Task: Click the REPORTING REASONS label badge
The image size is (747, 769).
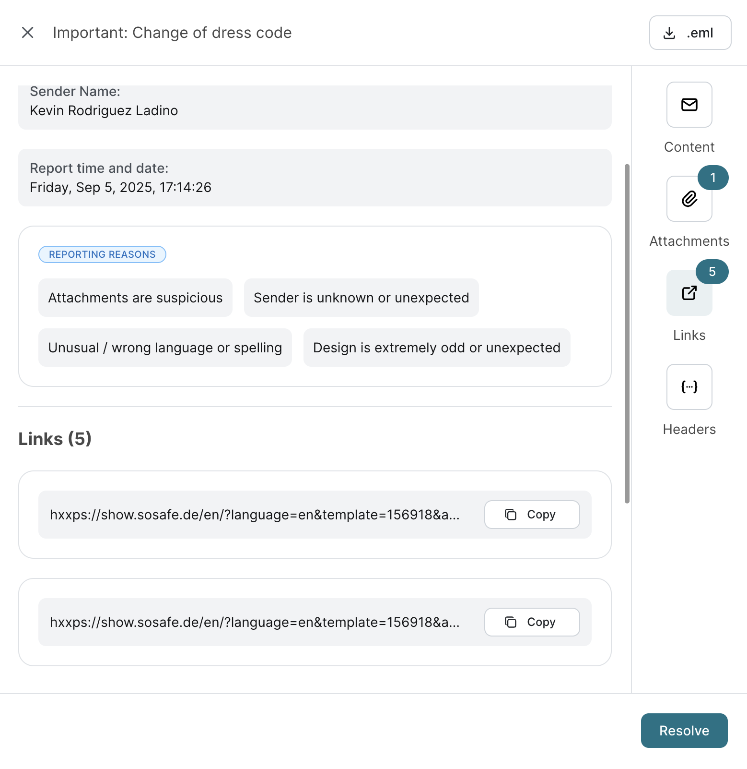Action: click(102, 254)
